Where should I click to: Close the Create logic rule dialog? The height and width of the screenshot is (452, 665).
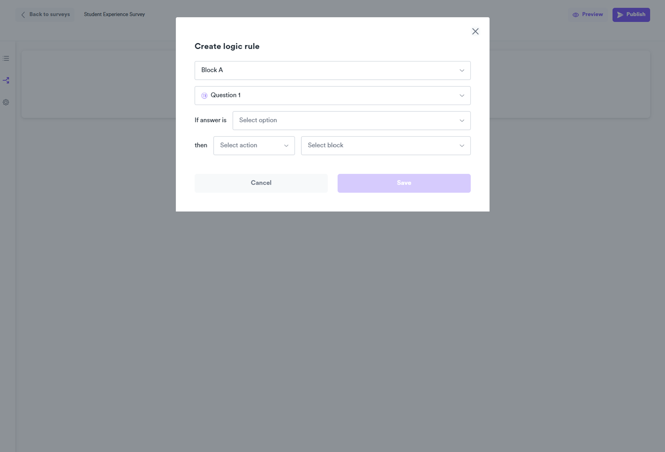(x=475, y=31)
